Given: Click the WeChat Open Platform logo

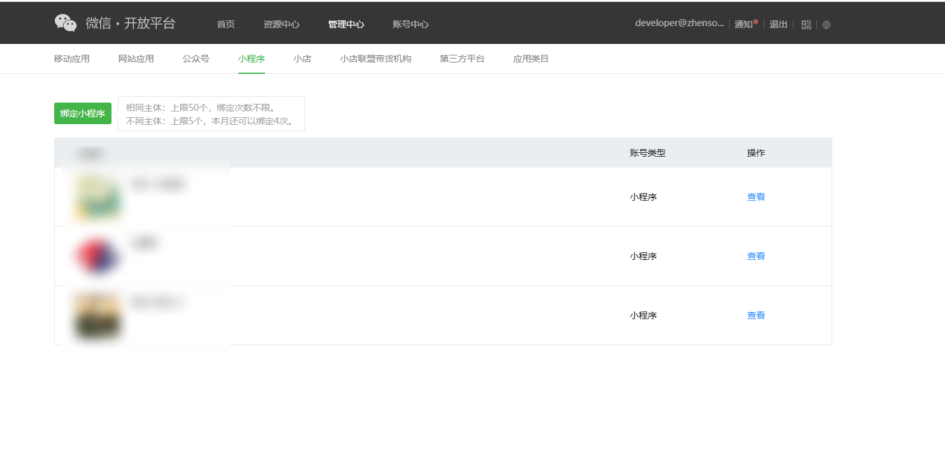Looking at the screenshot, I should (115, 24).
